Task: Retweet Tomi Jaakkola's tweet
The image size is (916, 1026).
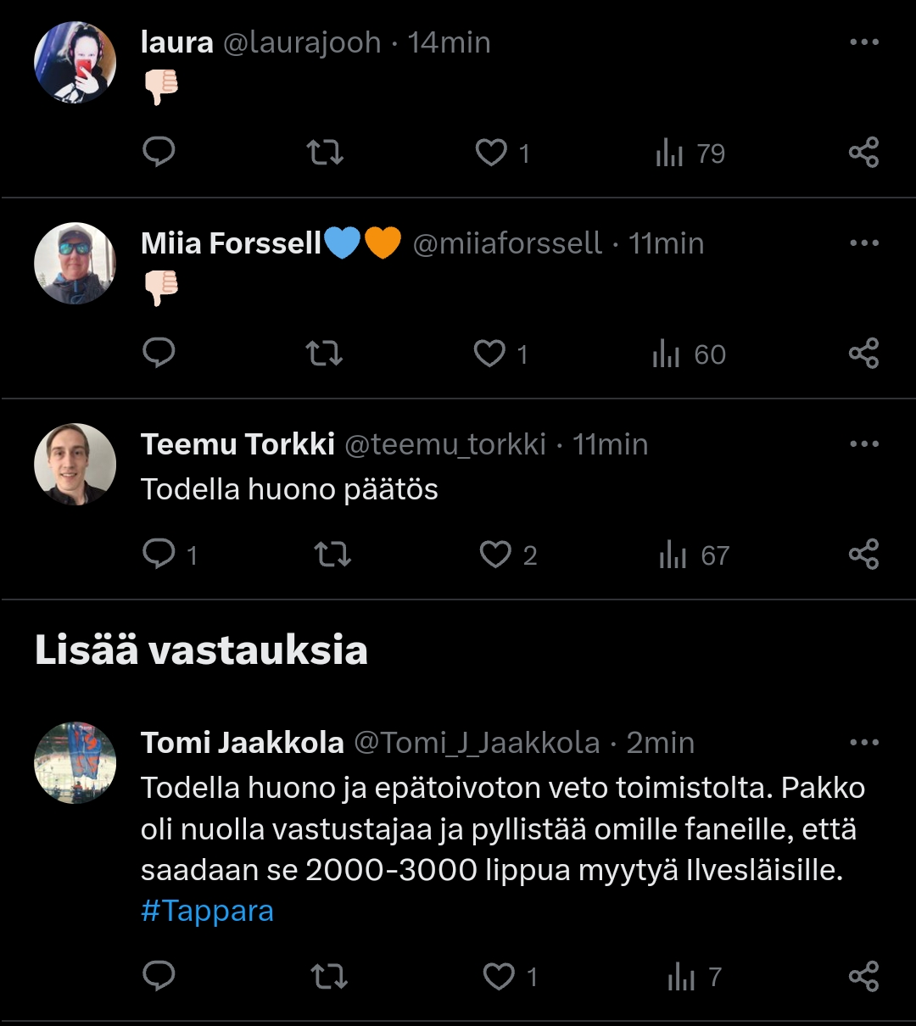Action: [329, 977]
